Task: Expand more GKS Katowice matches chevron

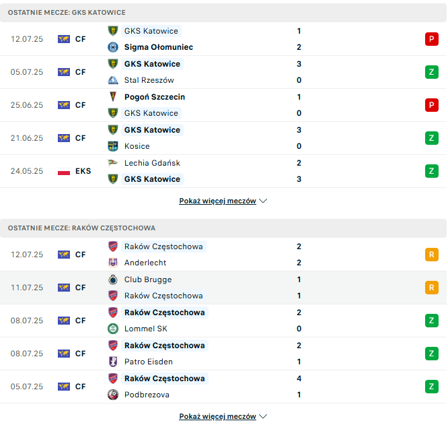Action: [263, 201]
